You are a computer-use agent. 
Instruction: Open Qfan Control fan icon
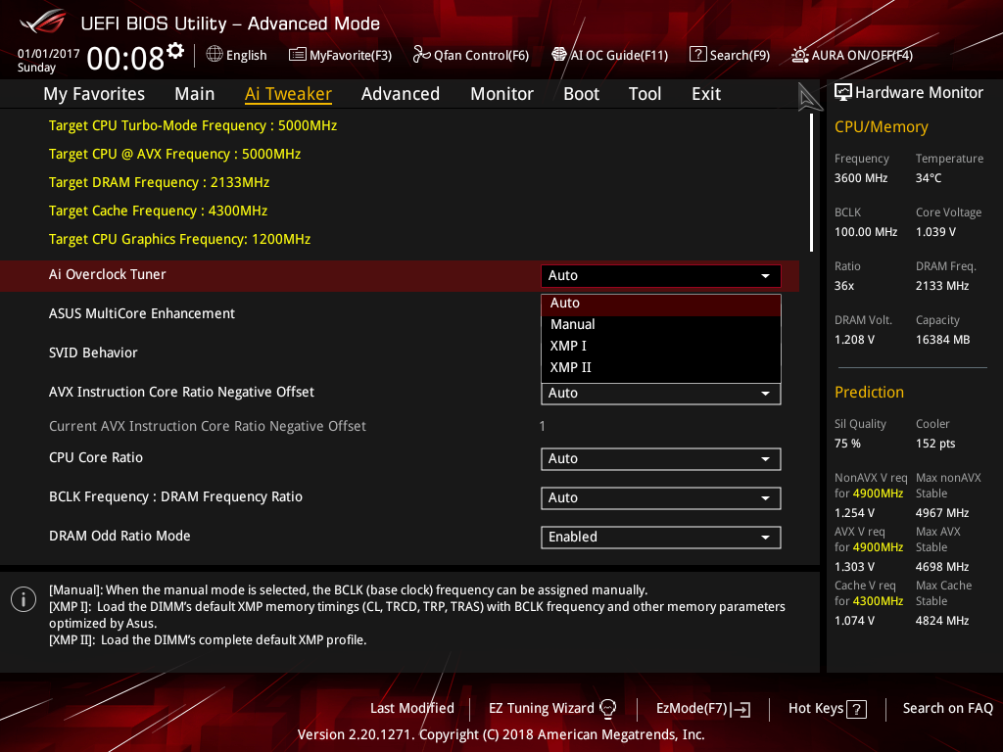[x=421, y=55]
